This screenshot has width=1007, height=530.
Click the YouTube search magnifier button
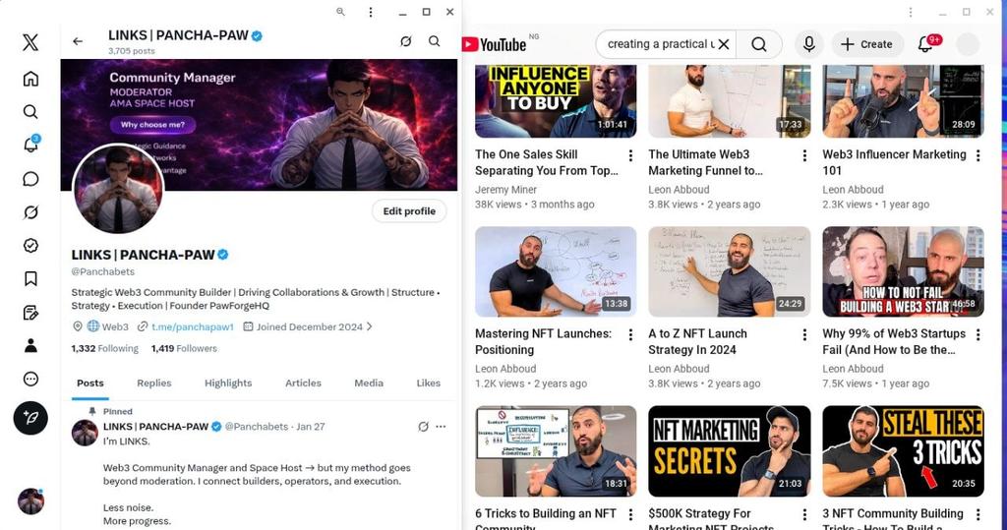click(759, 44)
